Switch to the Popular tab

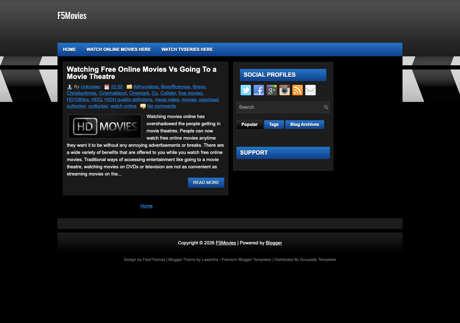click(249, 125)
